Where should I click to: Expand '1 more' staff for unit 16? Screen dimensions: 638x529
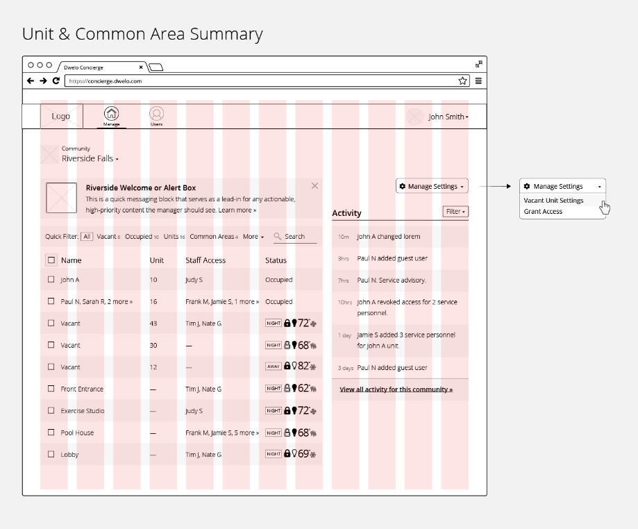tap(246, 301)
